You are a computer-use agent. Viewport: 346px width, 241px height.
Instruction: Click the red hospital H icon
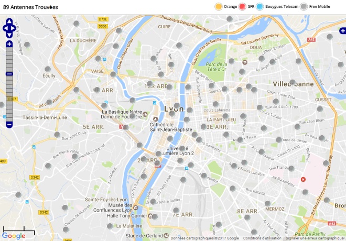pyautogui.click(x=303, y=180)
